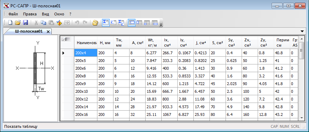Screen dimensions: 309x132
Task: Open the ? help menu
Action: (x=70, y=14)
